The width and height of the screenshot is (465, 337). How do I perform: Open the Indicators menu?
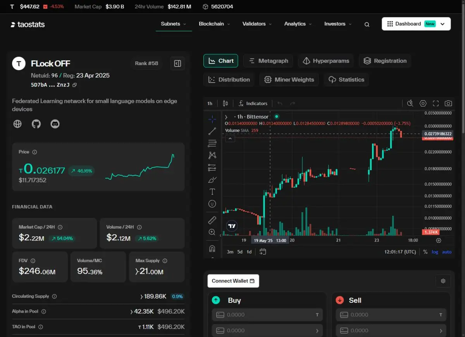pos(253,104)
